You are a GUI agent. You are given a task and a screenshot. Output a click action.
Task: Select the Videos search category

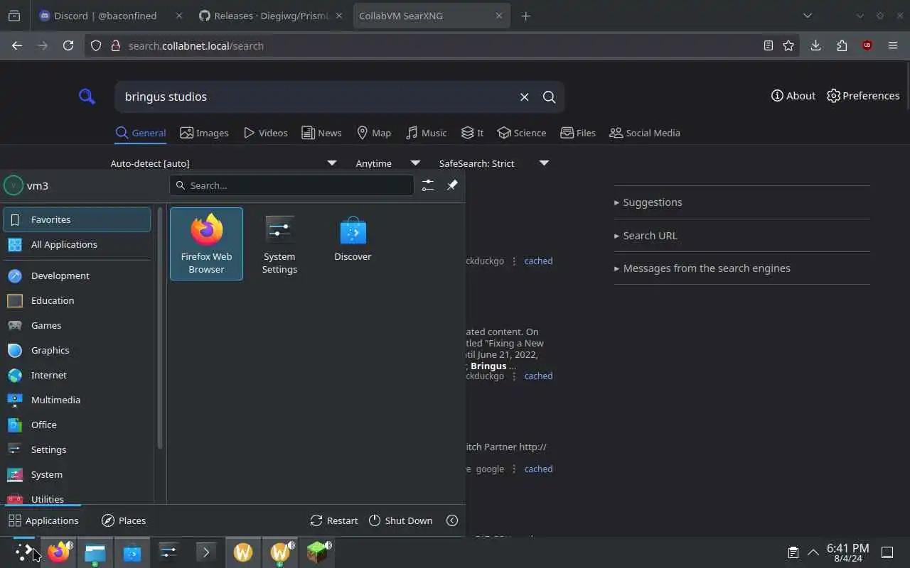point(265,133)
